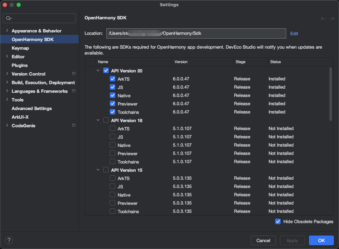This screenshot has width=339, height=249.
Task: Uncheck Native 6.0.0.47 checkbox
Action: [113, 95]
